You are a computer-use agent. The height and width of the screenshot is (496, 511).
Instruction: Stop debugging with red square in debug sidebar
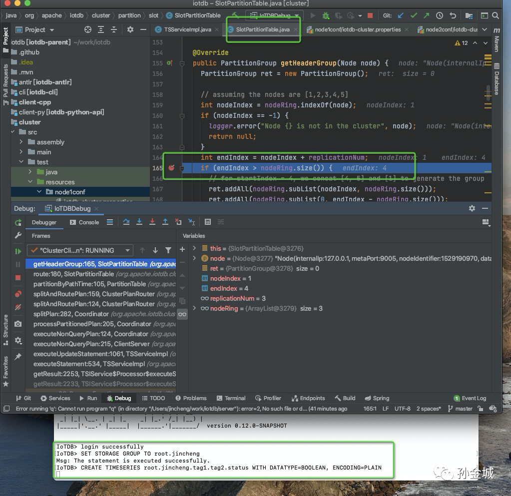[x=18, y=278]
